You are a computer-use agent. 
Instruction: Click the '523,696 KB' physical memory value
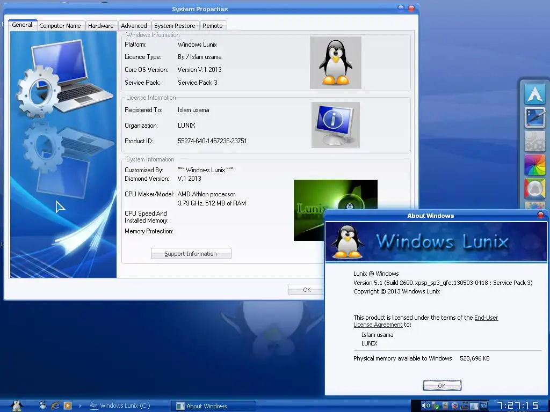point(475,358)
